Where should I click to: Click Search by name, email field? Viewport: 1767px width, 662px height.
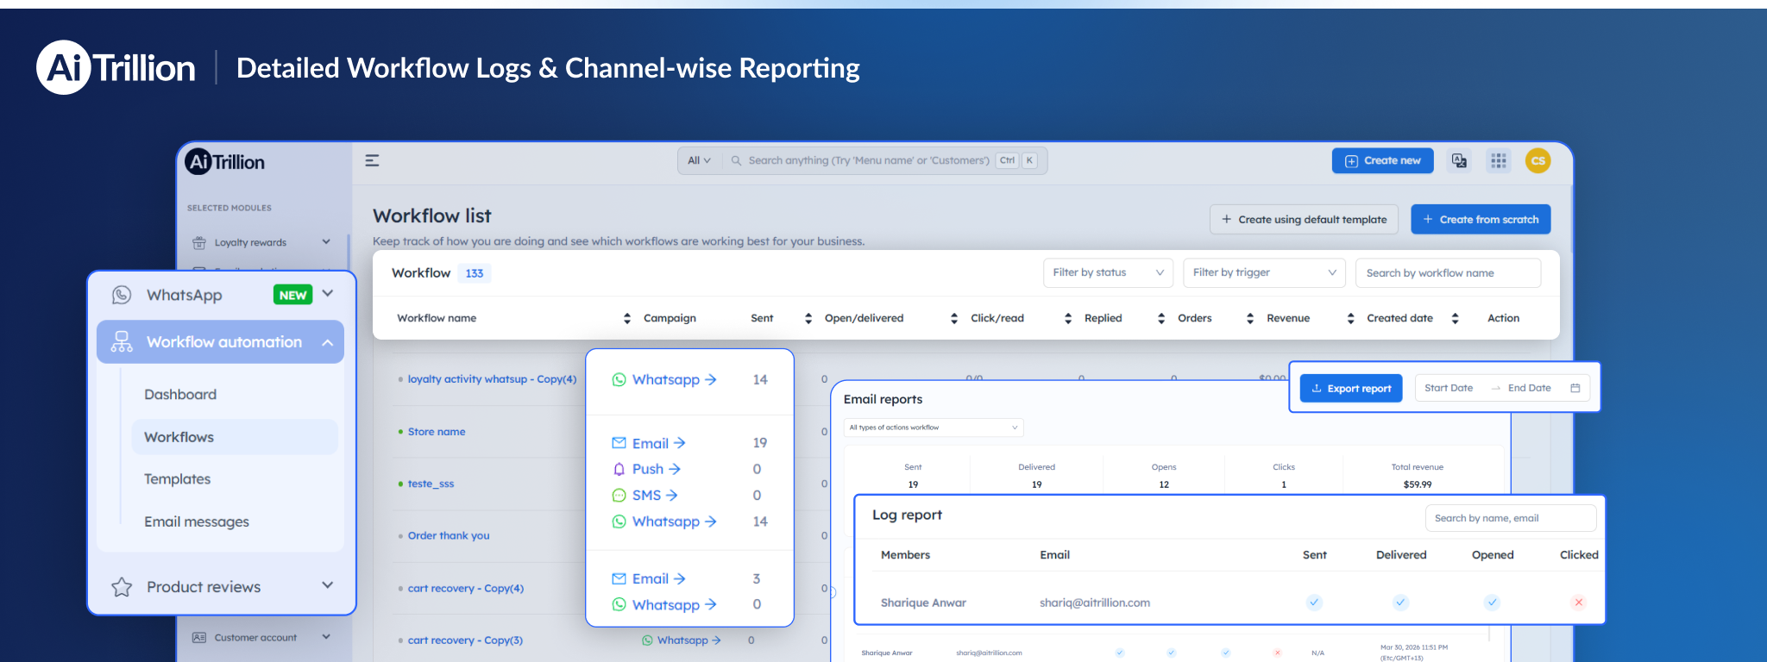click(1511, 518)
